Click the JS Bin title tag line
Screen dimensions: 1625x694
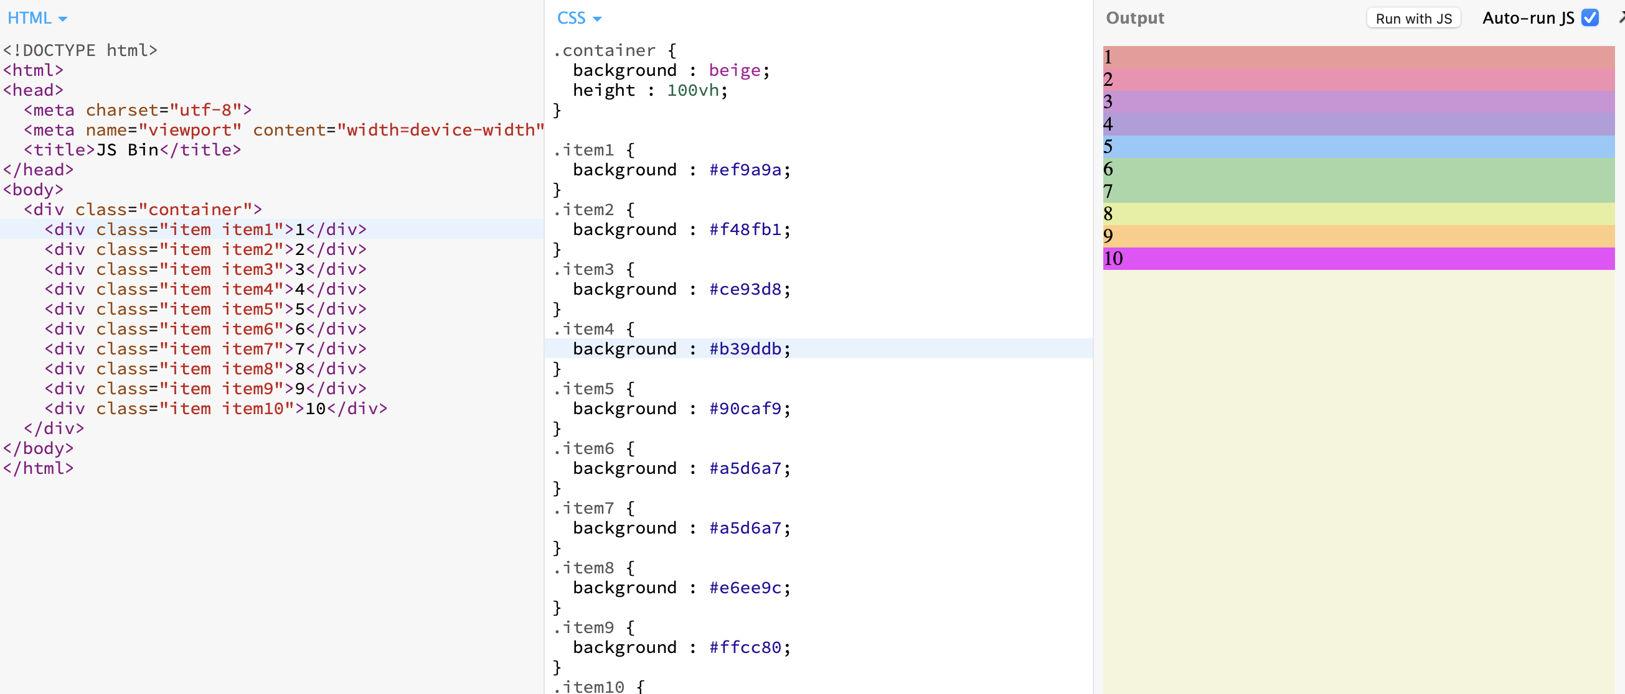click(133, 149)
